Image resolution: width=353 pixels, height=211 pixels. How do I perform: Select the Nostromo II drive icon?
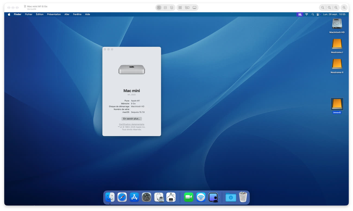click(337, 66)
